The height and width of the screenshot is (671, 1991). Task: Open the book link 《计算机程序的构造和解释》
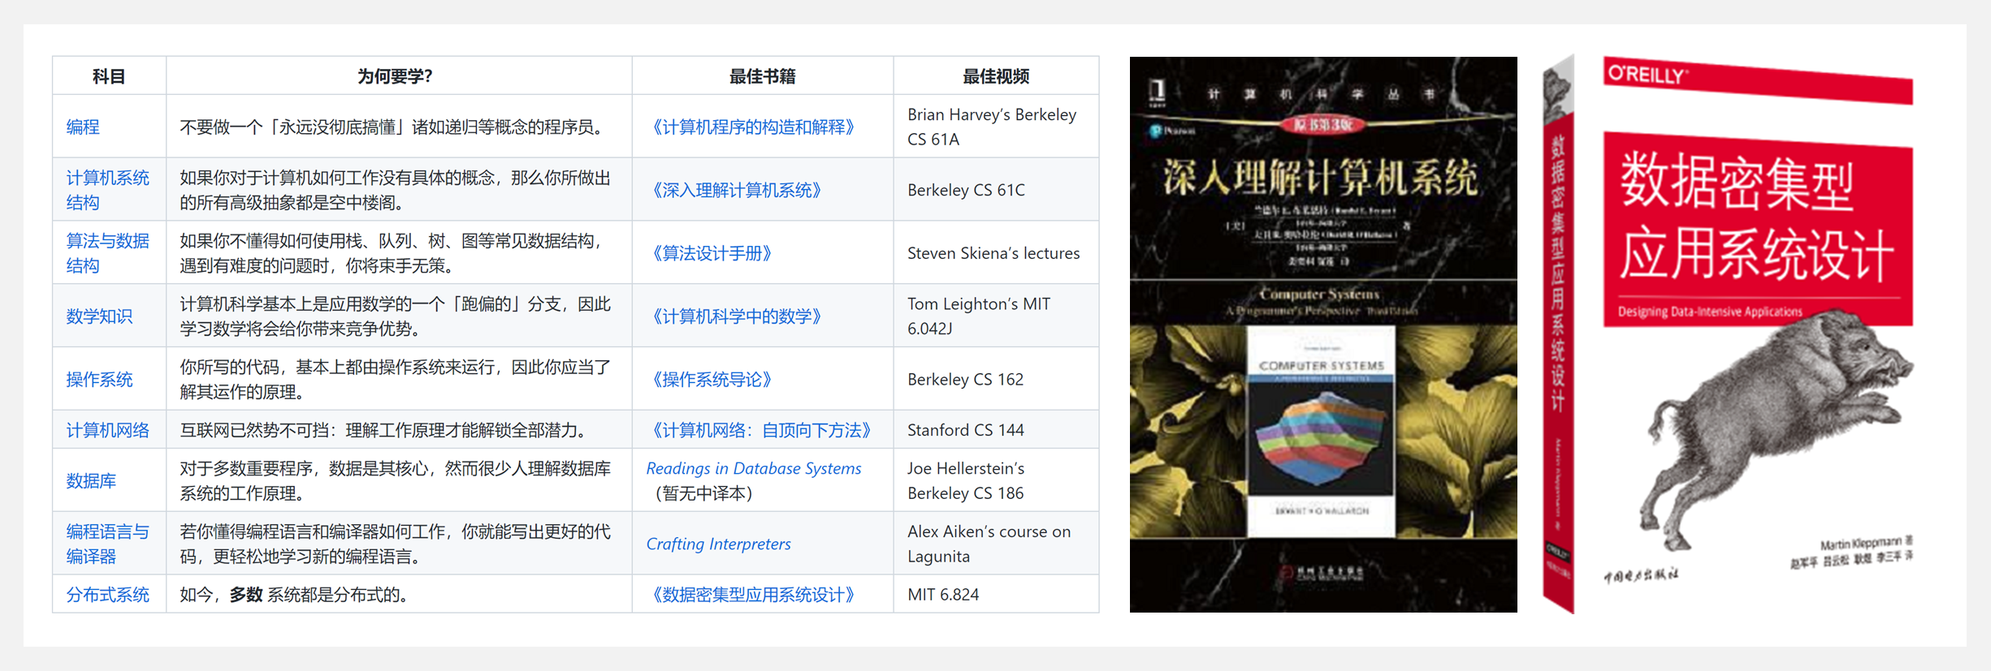pos(754,127)
